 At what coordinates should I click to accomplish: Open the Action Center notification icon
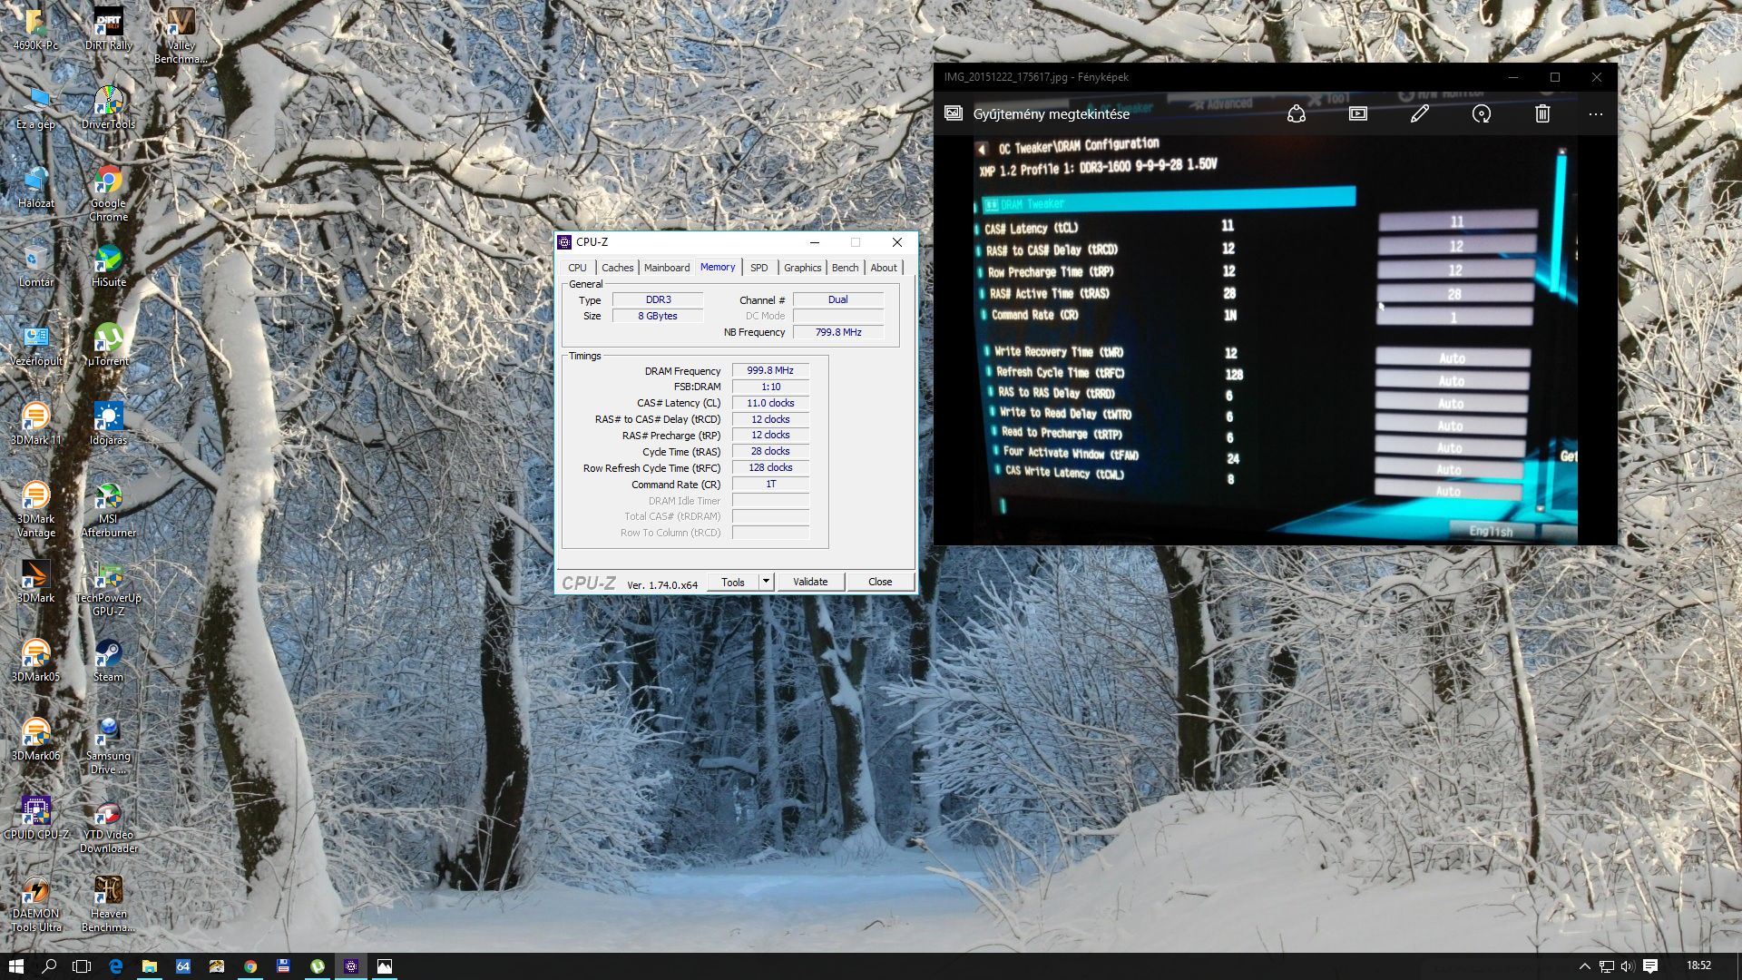pos(1650,966)
